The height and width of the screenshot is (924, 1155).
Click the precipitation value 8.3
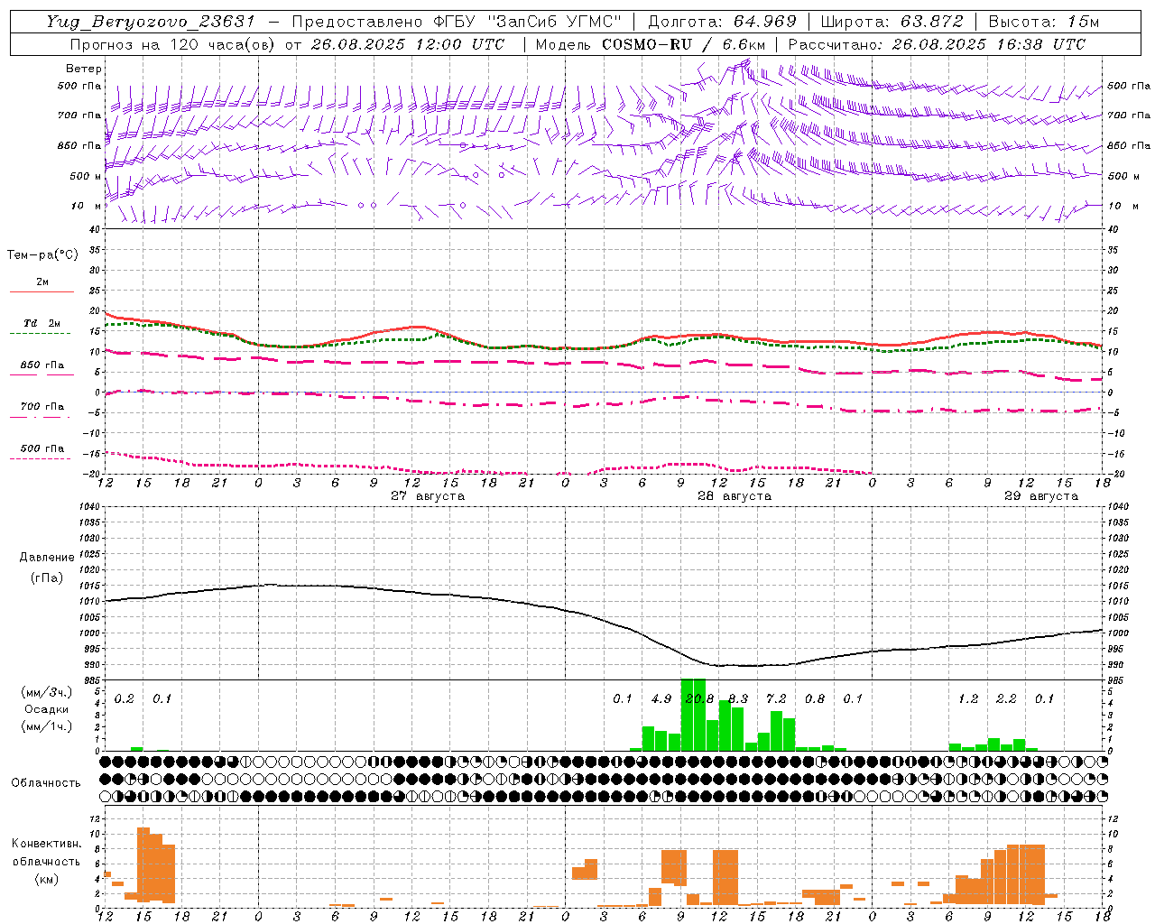click(x=738, y=699)
